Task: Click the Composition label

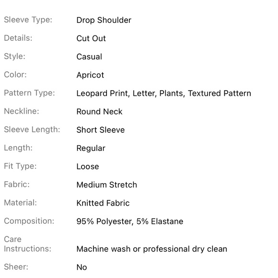Action: [x=29, y=221]
